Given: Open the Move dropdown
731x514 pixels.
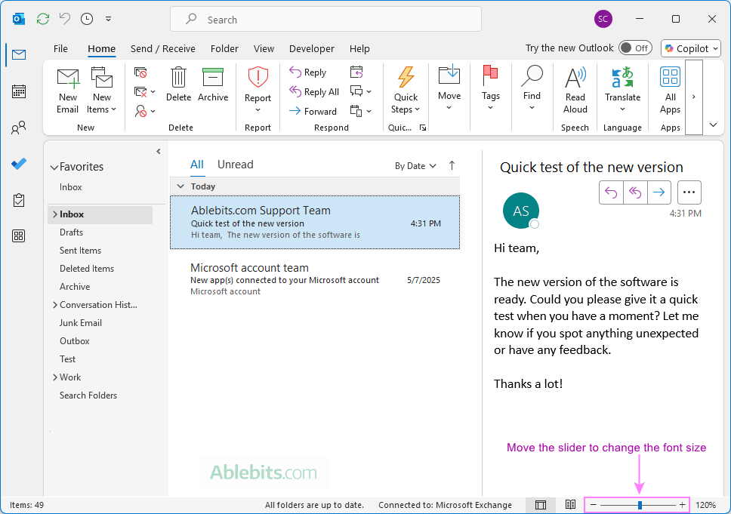Looking at the screenshot, I should (449, 88).
